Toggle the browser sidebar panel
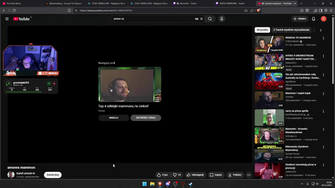 tap(321, 10)
